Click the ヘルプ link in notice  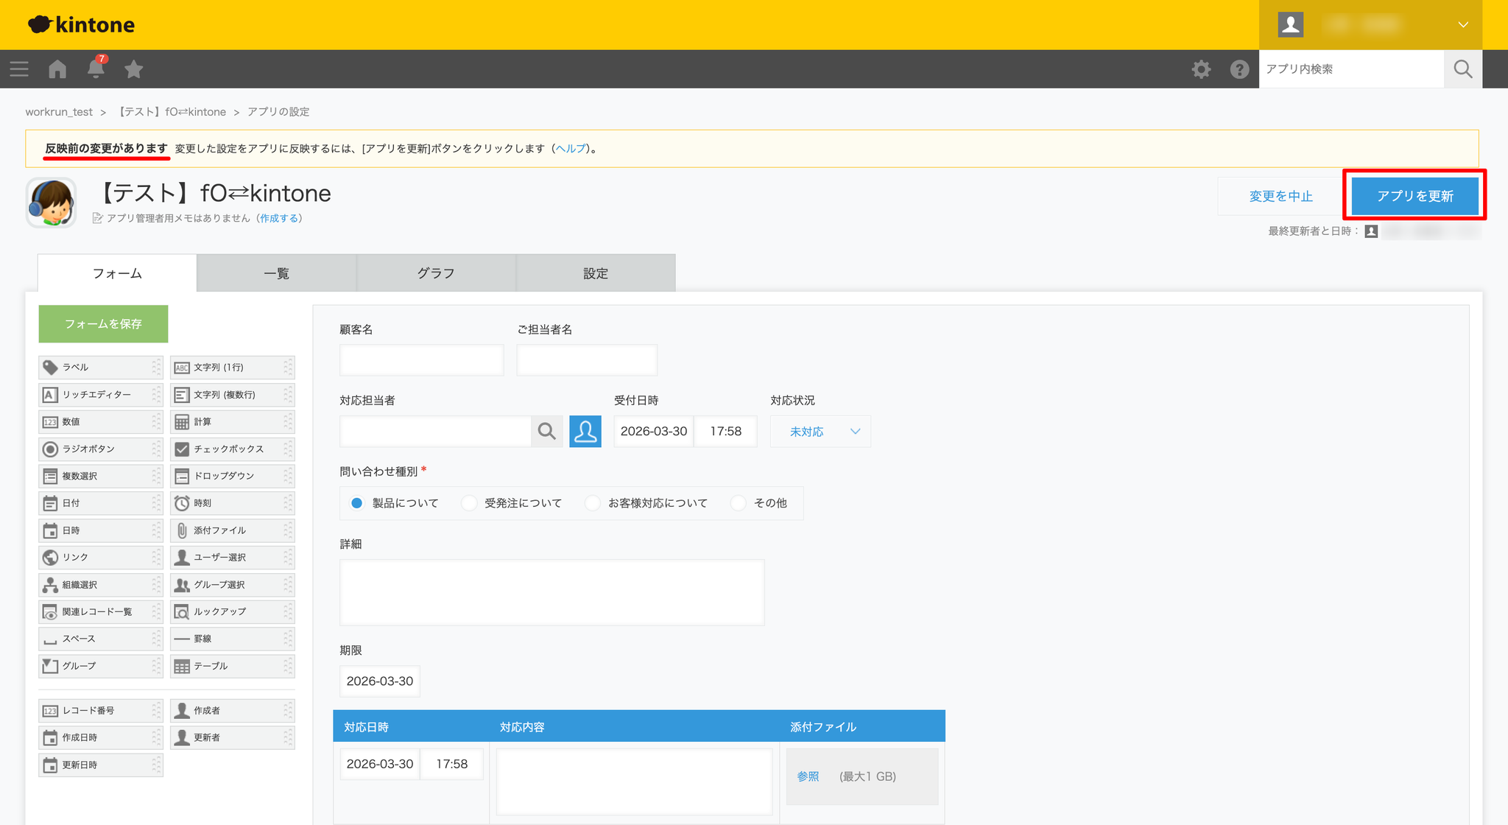click(571, 149)
